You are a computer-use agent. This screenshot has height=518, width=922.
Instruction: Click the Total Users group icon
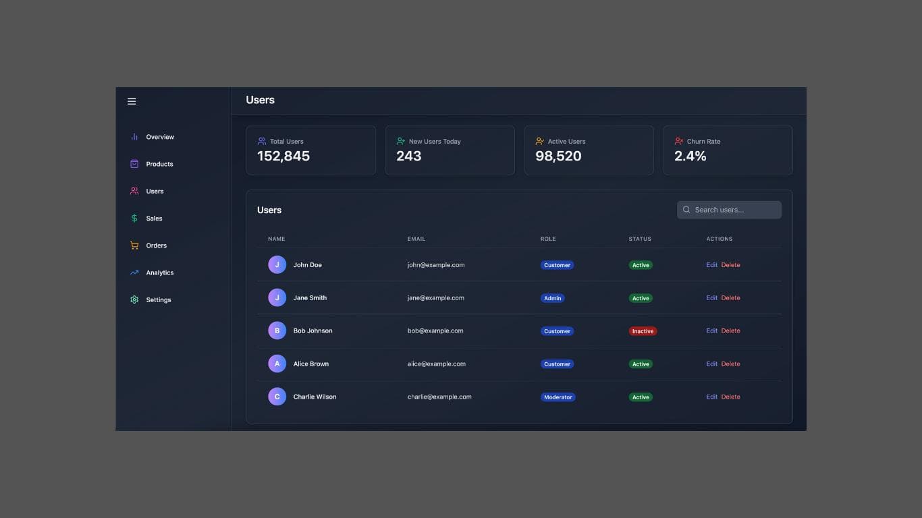coord(261,141)
